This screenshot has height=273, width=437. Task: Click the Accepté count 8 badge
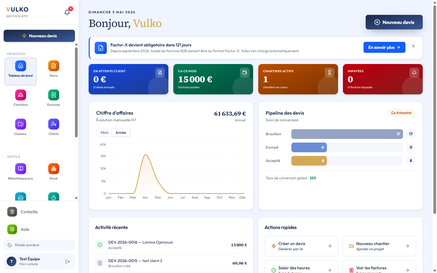(x=411, y=161)
